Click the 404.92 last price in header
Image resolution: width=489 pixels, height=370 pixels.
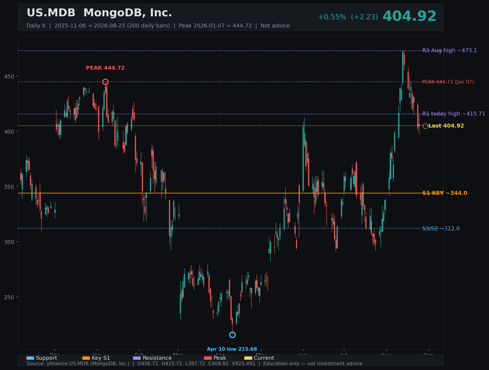409,16
